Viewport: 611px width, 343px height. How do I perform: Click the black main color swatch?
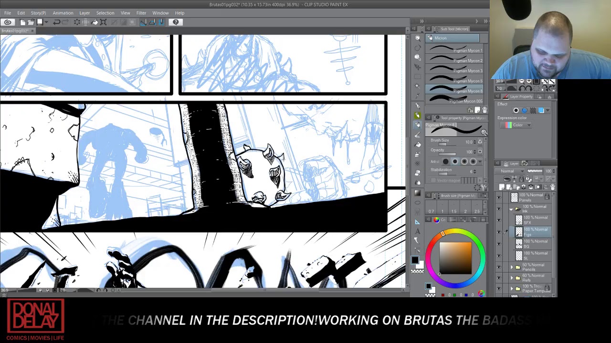[414, 261]
